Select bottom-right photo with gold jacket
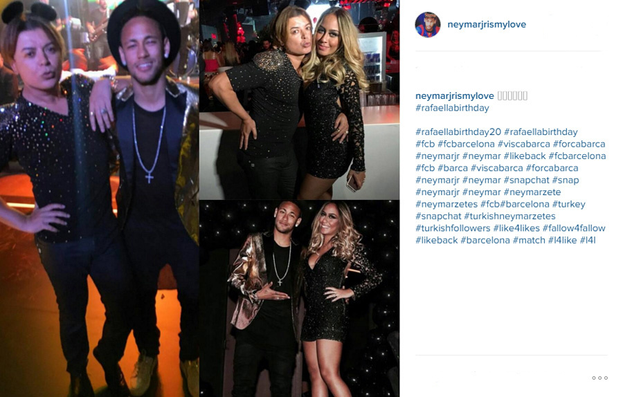623x397 pixels. [300, 299]
